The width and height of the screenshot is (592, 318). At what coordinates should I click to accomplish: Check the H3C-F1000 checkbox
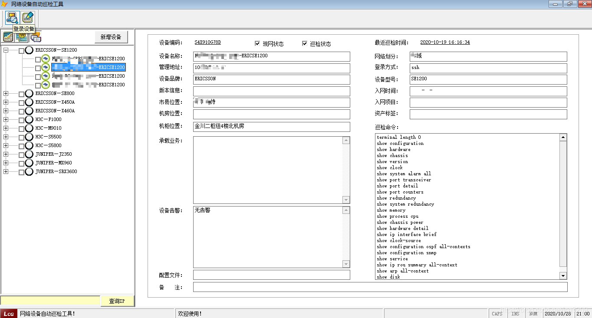coord(21,120)
